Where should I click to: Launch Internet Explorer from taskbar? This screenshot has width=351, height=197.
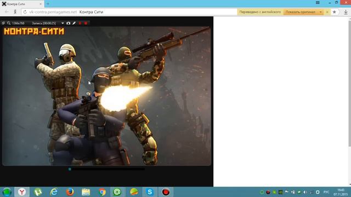point(54,192)
